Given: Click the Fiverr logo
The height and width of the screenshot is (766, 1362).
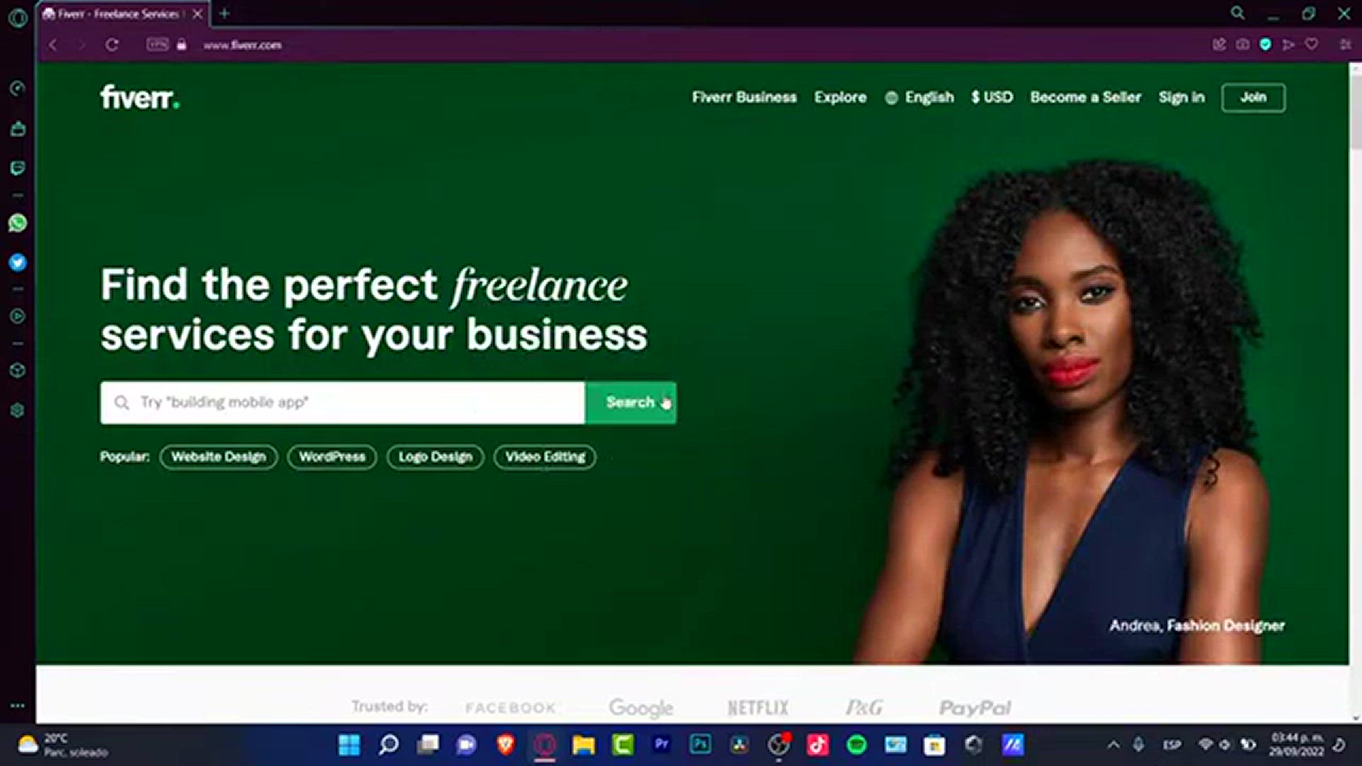Looking at the screenshot, I should (x=140, y=97).
